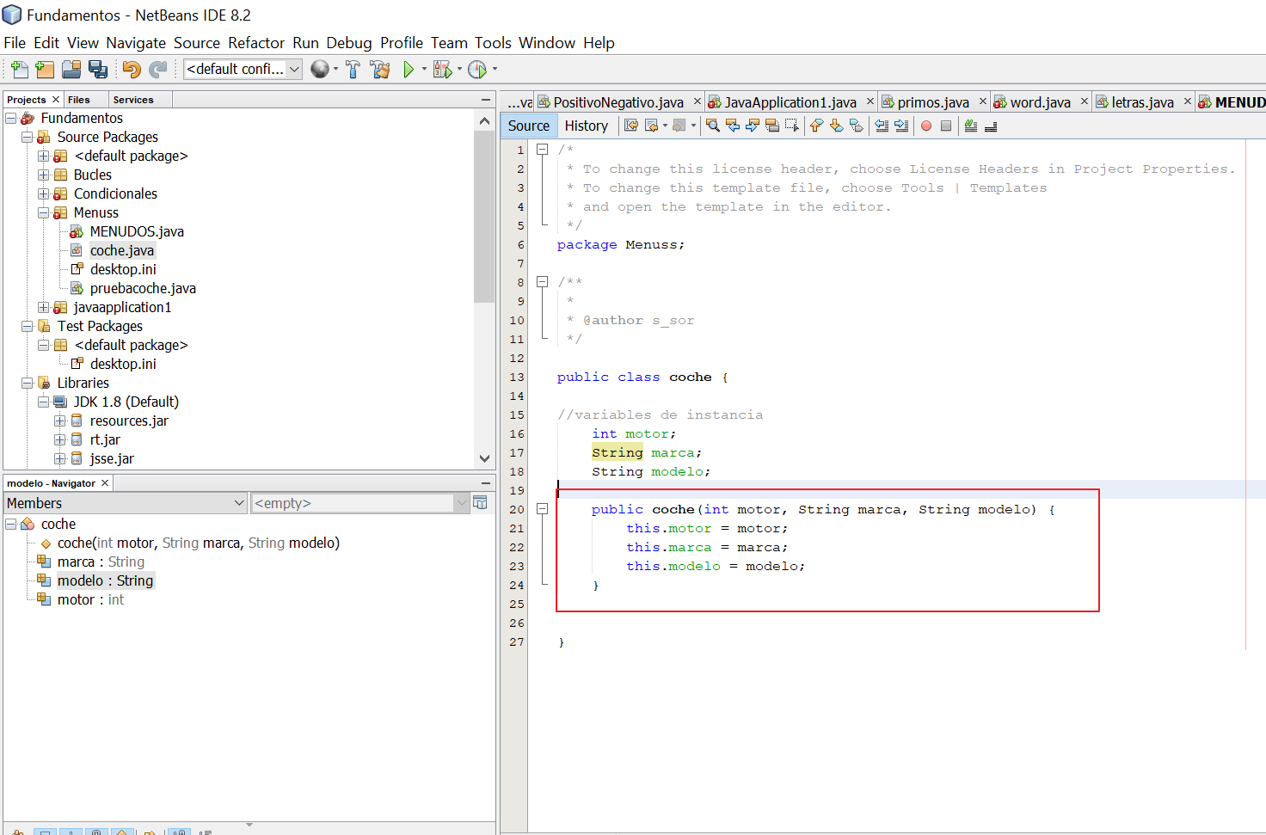The height and width of the screenshot is (835, 1266).
Task: Undo the last edit
Action: pyautogui.click(x=132, y=70)
